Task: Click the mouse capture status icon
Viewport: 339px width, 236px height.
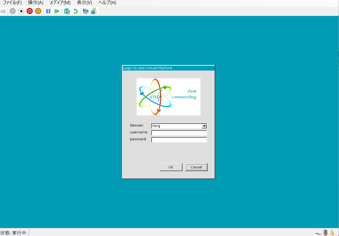Action: tap(325, 233)
